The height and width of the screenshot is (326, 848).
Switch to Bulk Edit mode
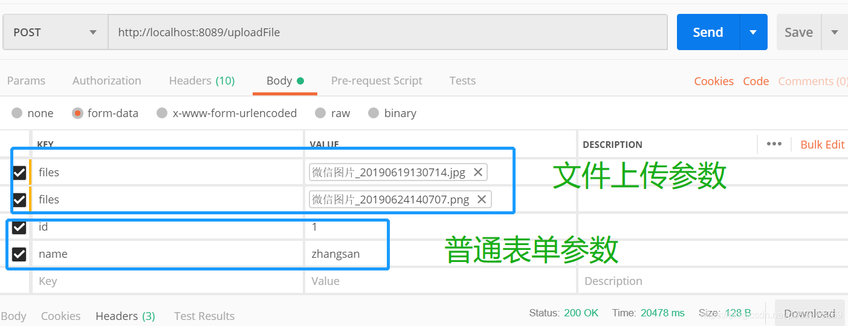tap(823, 144)
